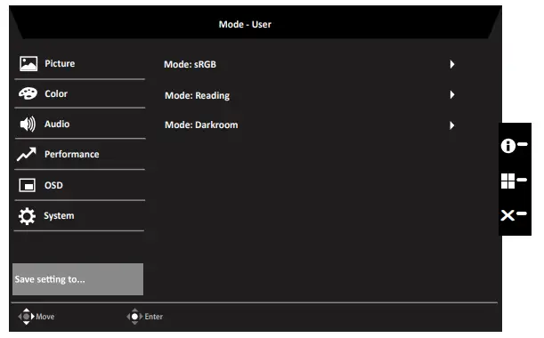Click the Move joystick navigation icon
This screenshot has width=544, height=338.
(x=27, y=316)
